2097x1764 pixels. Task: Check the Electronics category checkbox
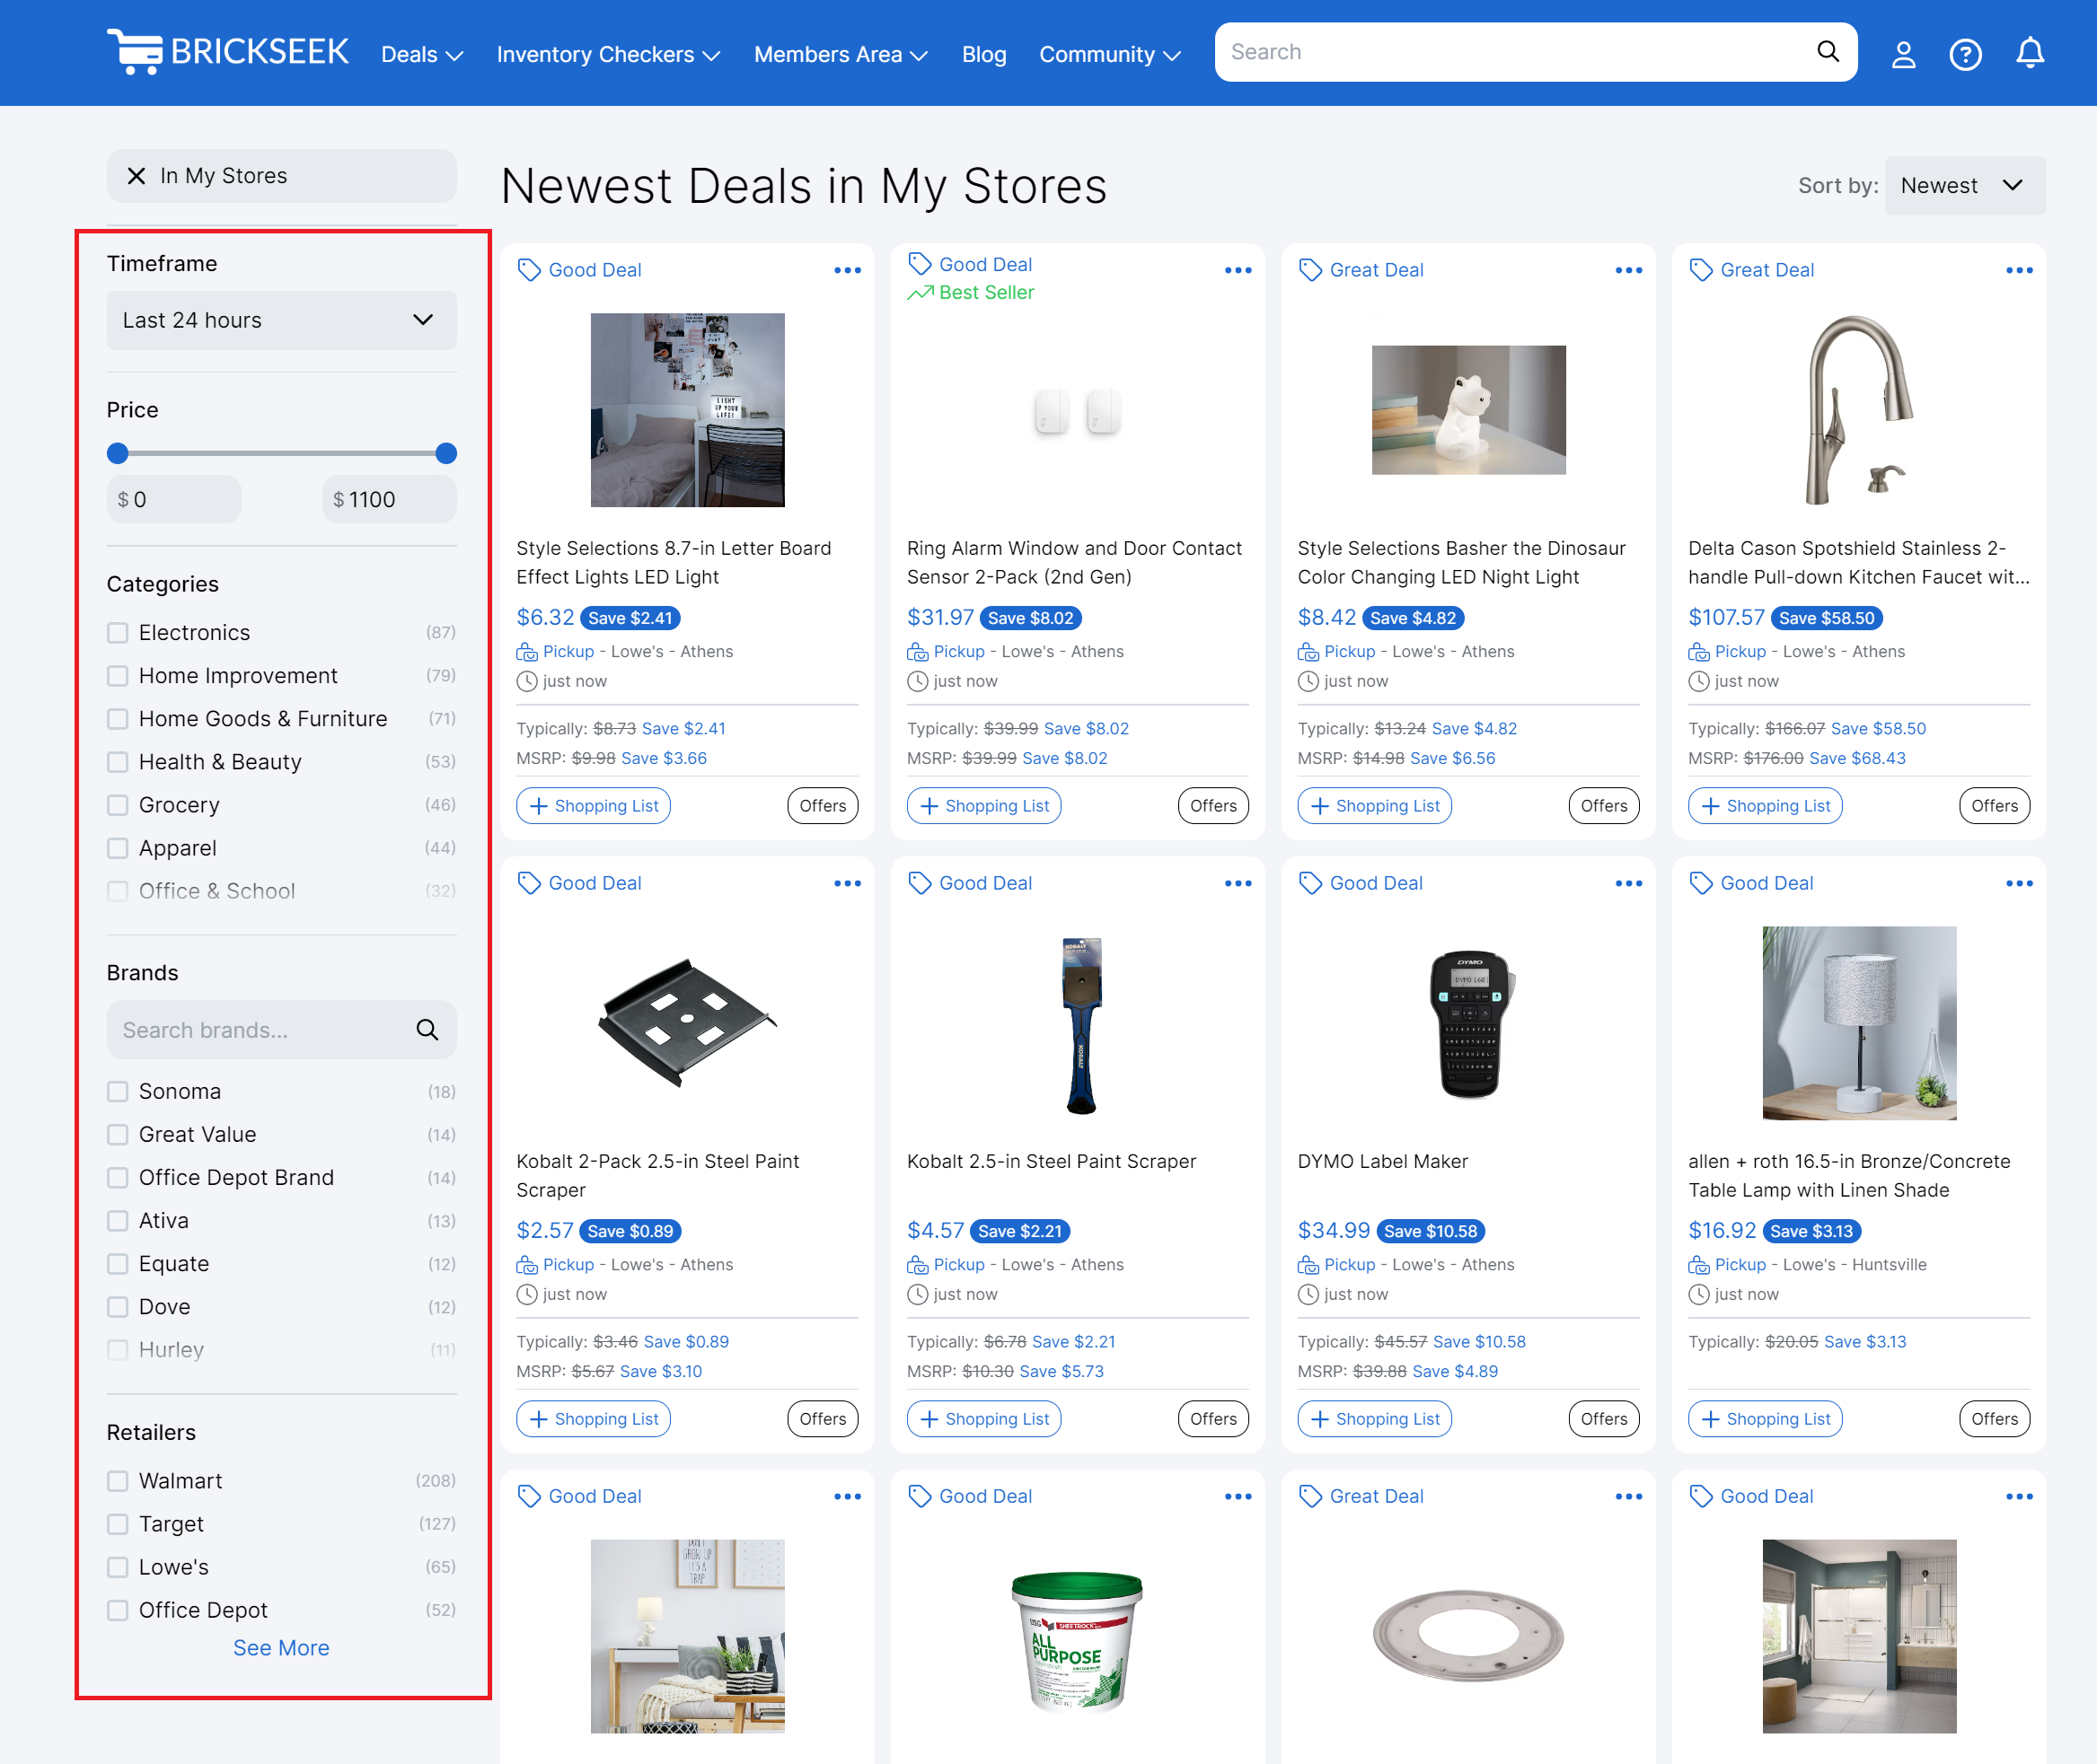coord(118,633)
